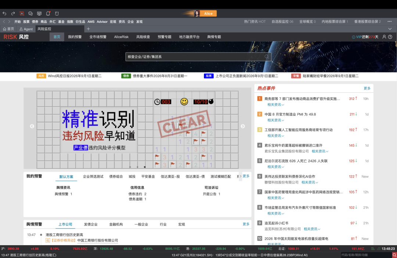Expand 相关资讯 beside 聯發科技股份有限公司
Image resolution: width=397 pixels, height=258 pixels.
(310, 183)
